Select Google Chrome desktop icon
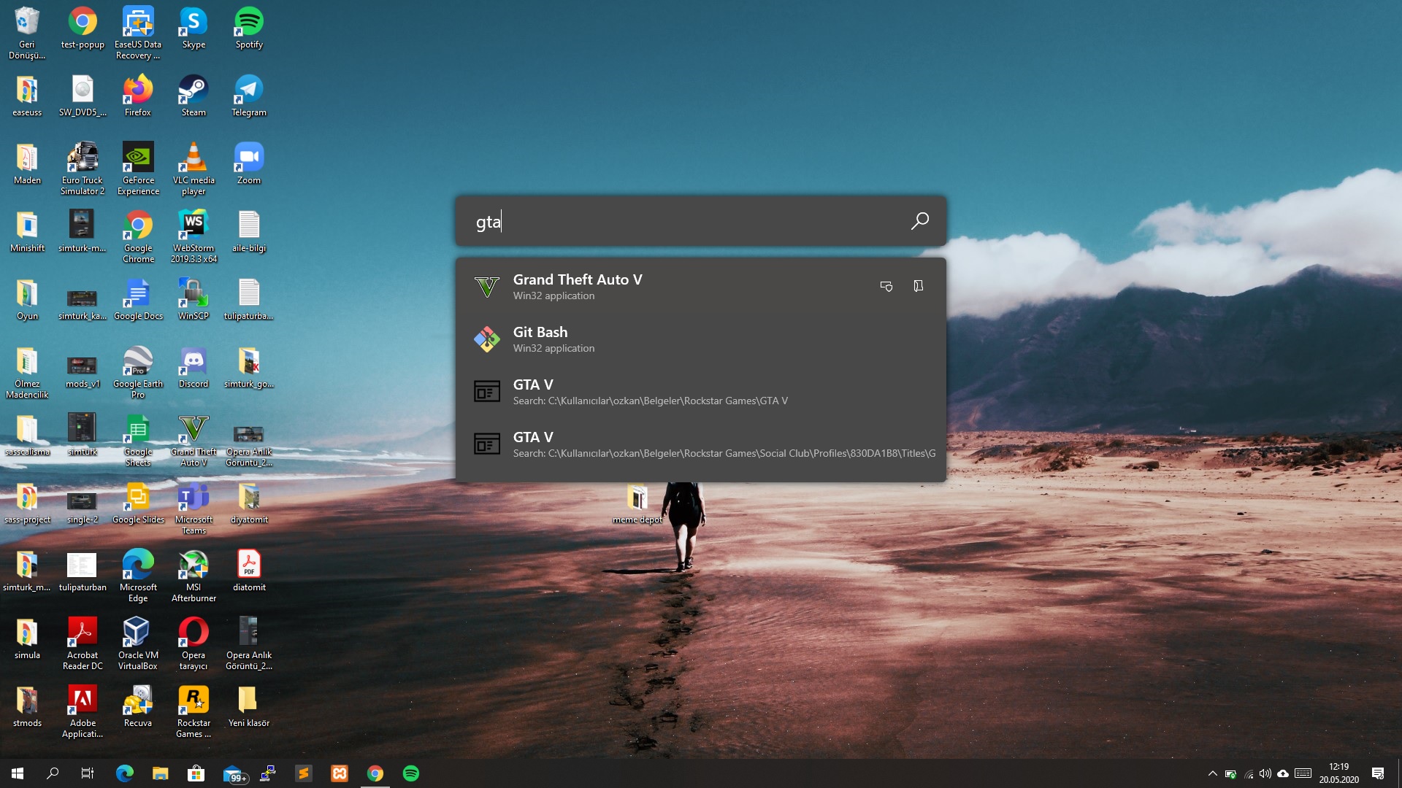This screenshot has width=1402, height=788. click(x=138, y=237)
